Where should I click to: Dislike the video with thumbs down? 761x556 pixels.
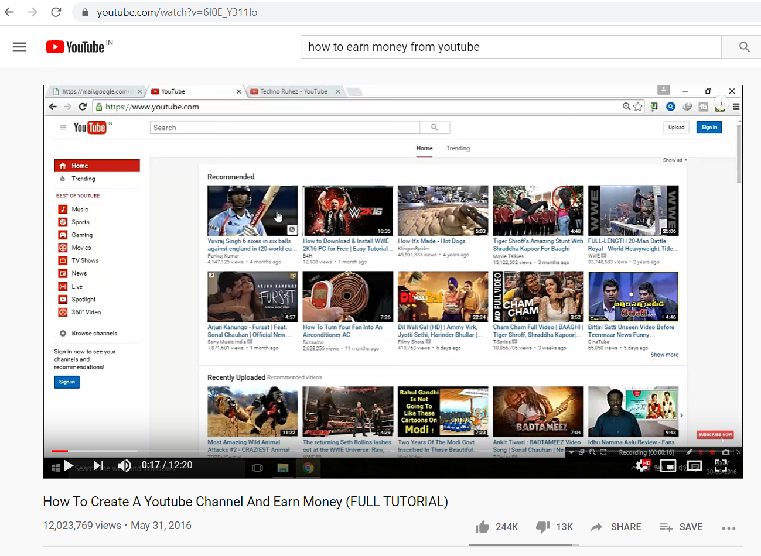(543, 527)
